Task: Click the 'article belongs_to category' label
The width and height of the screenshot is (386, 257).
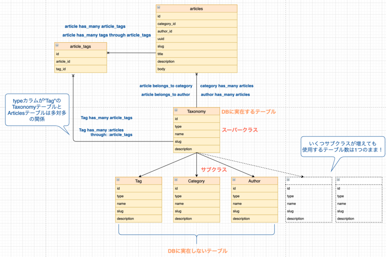Action: [x=166, y=86]
